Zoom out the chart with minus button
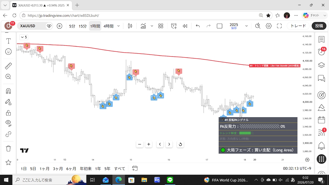Viewport: 329px width, 185px height. tap(140, 144)
